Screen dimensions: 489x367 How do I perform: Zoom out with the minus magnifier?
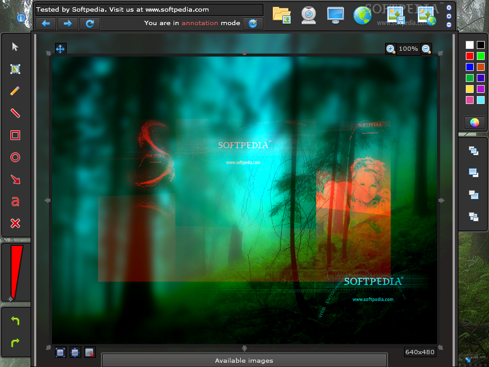coord(426,49)
